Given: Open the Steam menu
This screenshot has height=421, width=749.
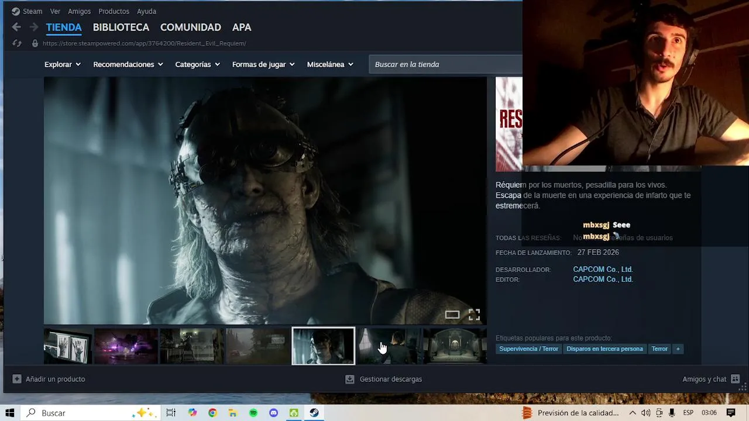Looking at the screenshot, I should click(x=26, y=11).
